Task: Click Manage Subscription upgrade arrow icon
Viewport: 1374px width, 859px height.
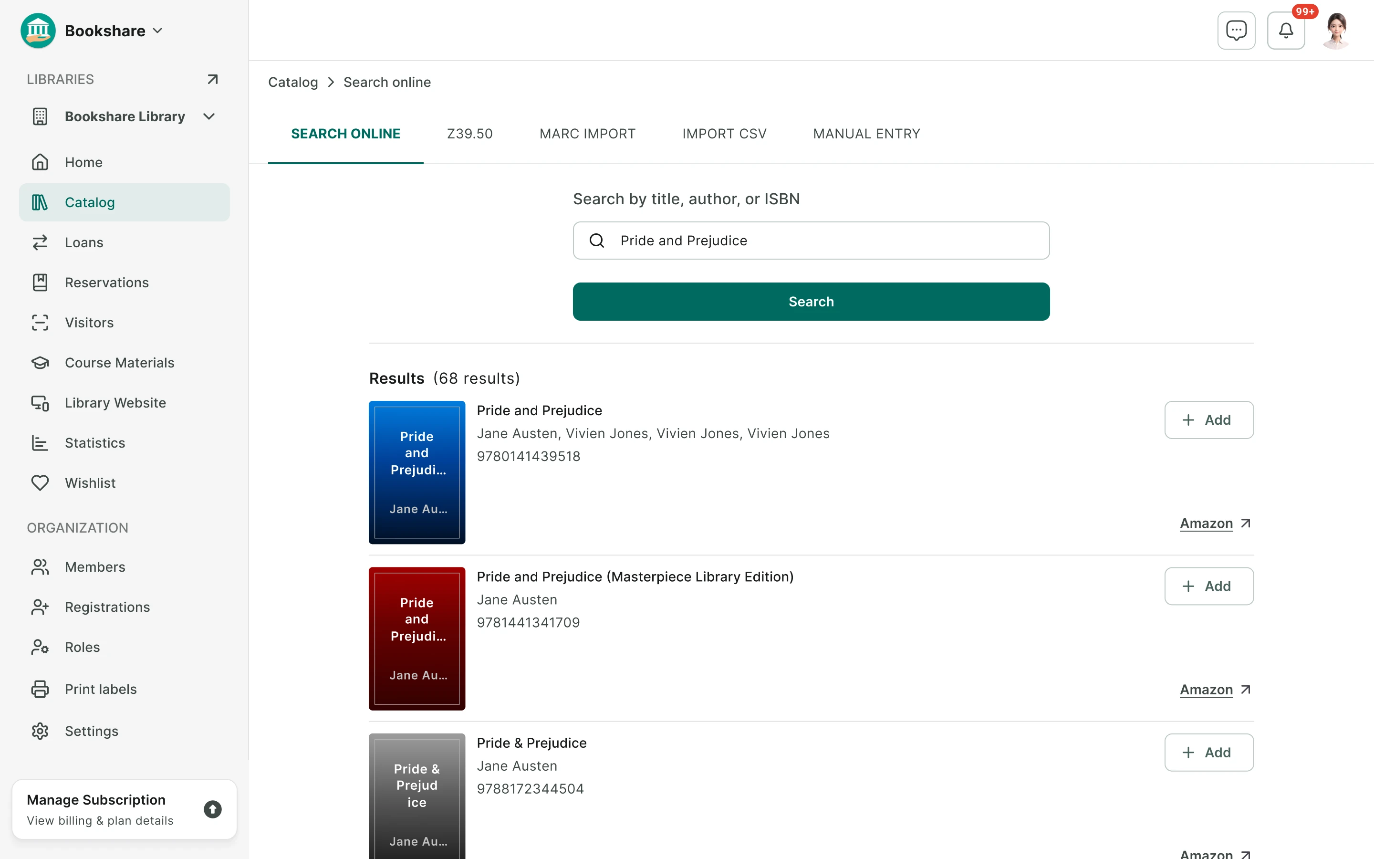Action: click(212, 809)
